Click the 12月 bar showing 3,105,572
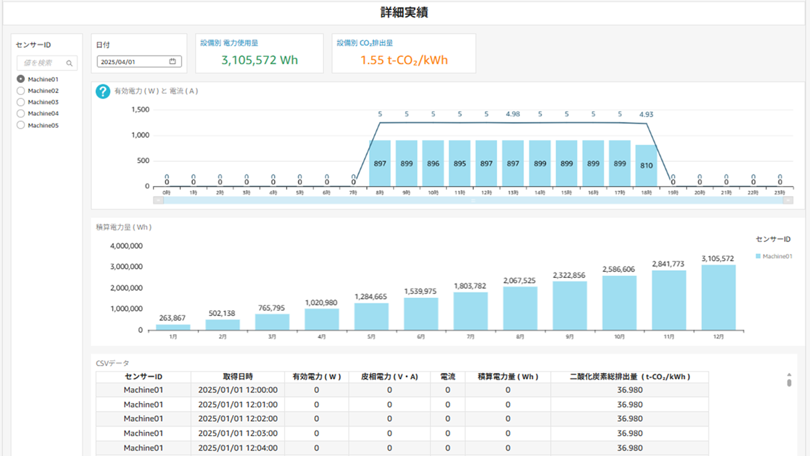Viewport: 810px width, 456px height. pyautogui.click(x=718, y=297)
